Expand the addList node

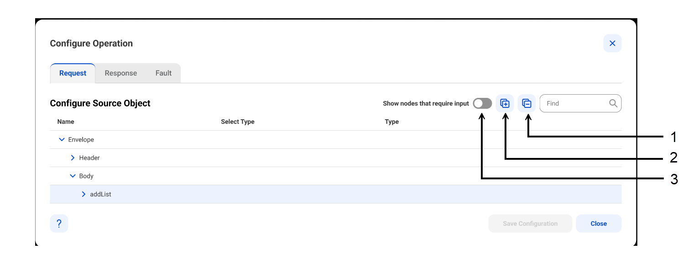click(83, 194)
